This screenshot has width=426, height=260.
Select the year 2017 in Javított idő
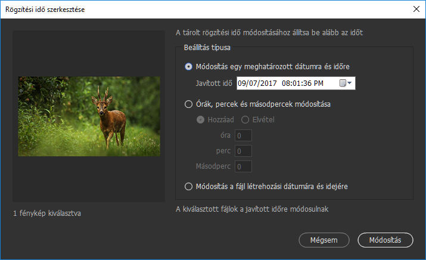point(266,83)
